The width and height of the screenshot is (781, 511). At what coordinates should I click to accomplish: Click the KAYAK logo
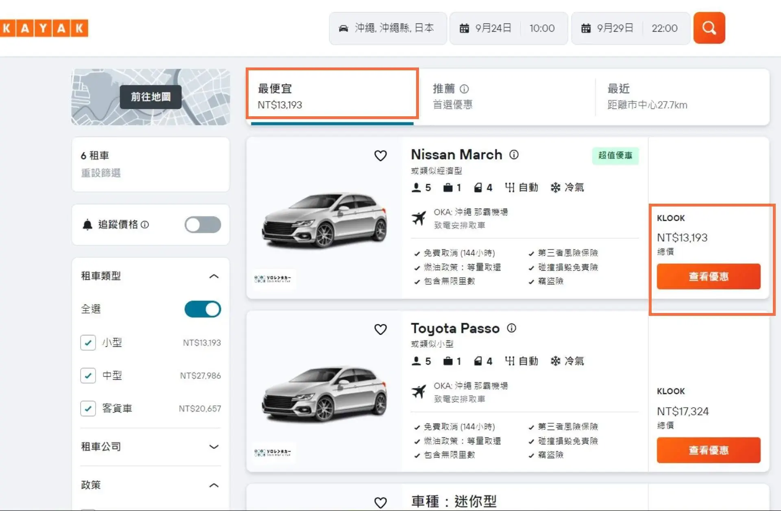44,28
